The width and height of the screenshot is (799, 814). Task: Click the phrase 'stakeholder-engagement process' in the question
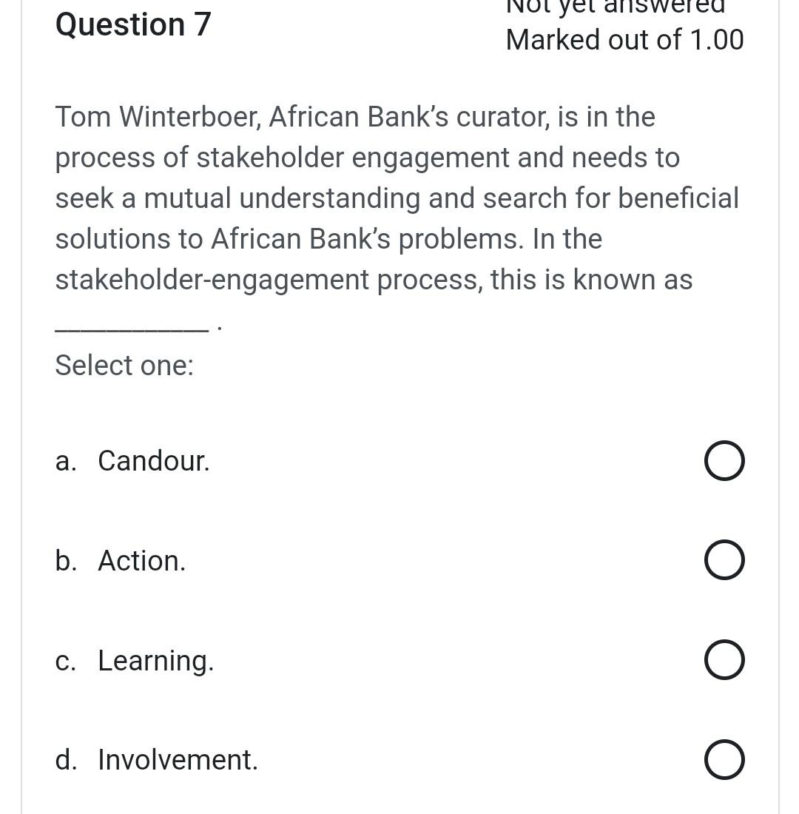pyautogui.click(x=267, y=280)
